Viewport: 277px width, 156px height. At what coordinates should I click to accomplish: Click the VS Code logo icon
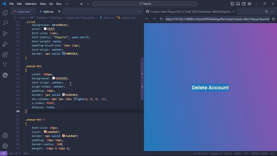coord(4,3)
